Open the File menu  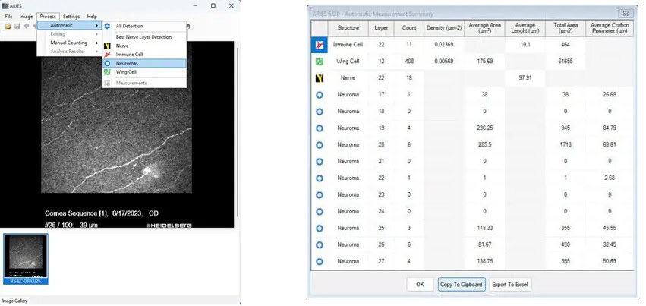tap(8, 17)
